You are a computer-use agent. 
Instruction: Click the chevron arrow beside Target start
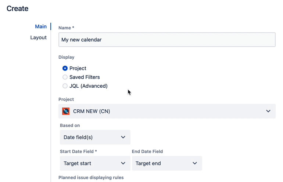[123, 163]
